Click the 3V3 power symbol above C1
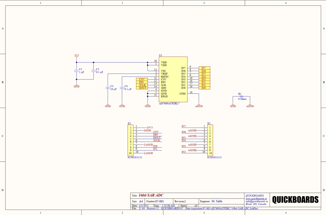Viewport: 326px width, 215px height. tap(76, 56)
